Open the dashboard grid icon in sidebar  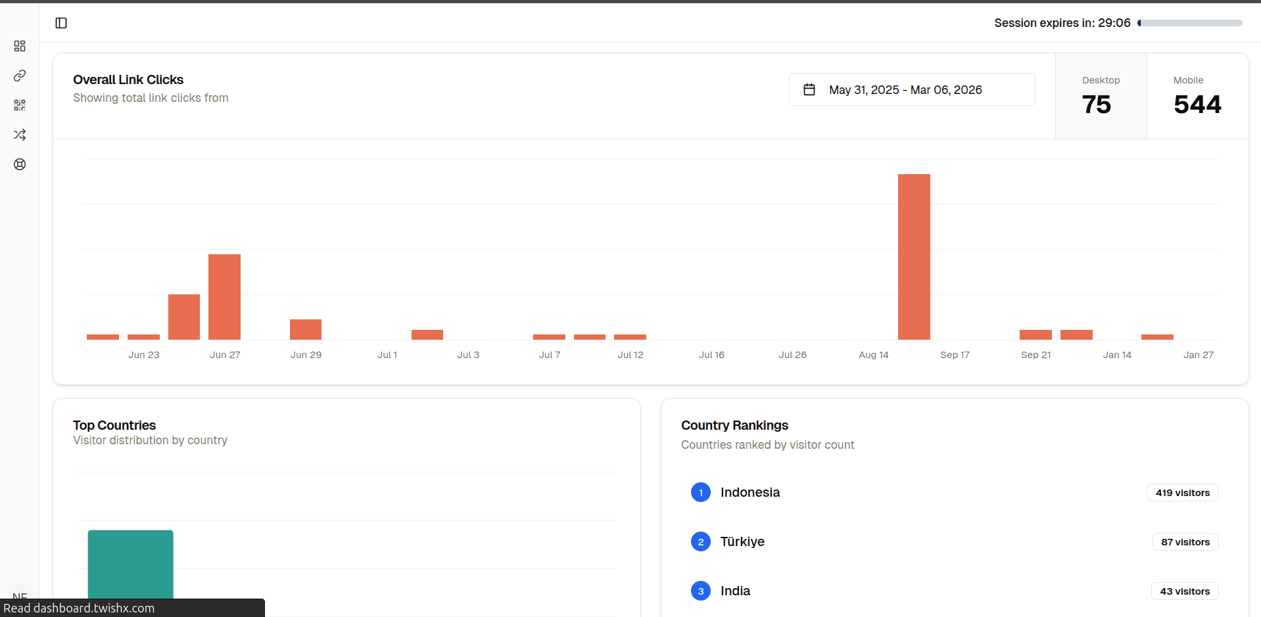(x=20, y=46)
